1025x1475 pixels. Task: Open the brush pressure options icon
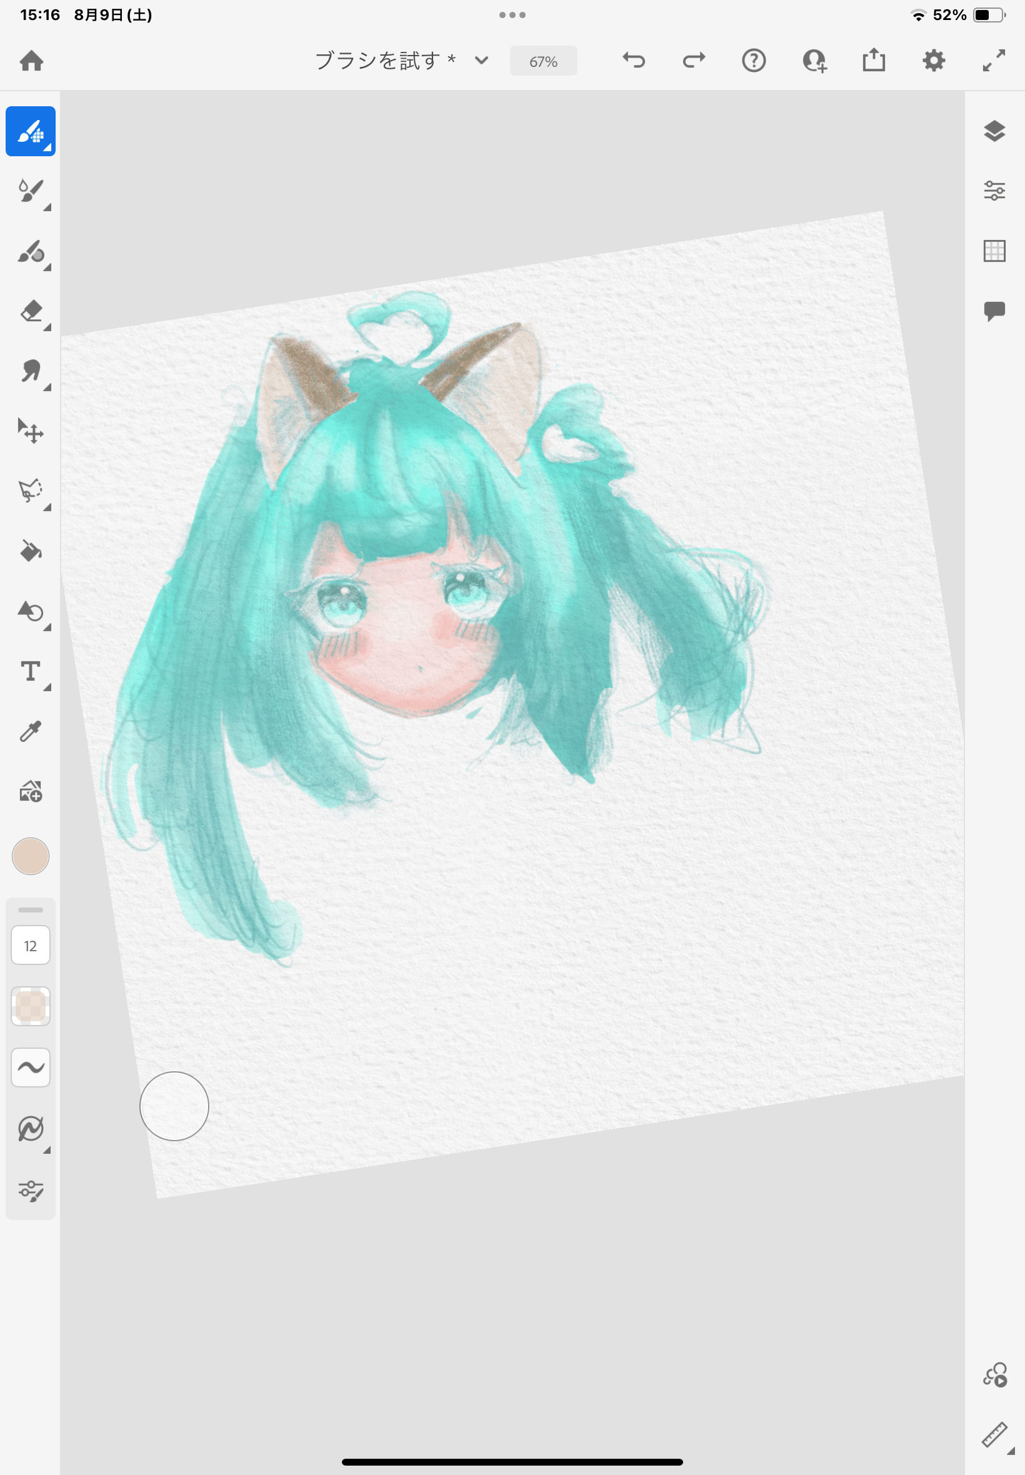point(31,1129)
